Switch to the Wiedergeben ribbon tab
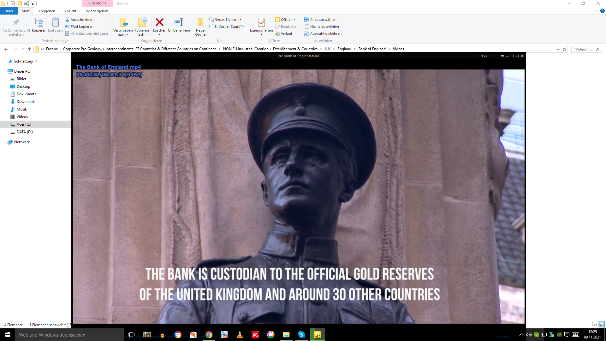The image size is (606, 341). [x=97, y=11]
